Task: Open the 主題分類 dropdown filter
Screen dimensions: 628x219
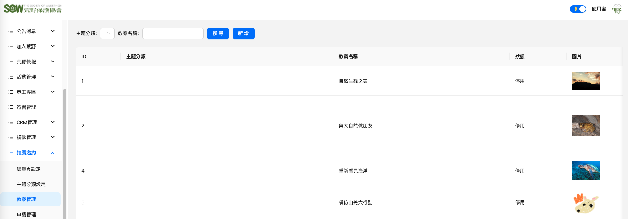Action: pyautogui.click(x=107, y=33)
